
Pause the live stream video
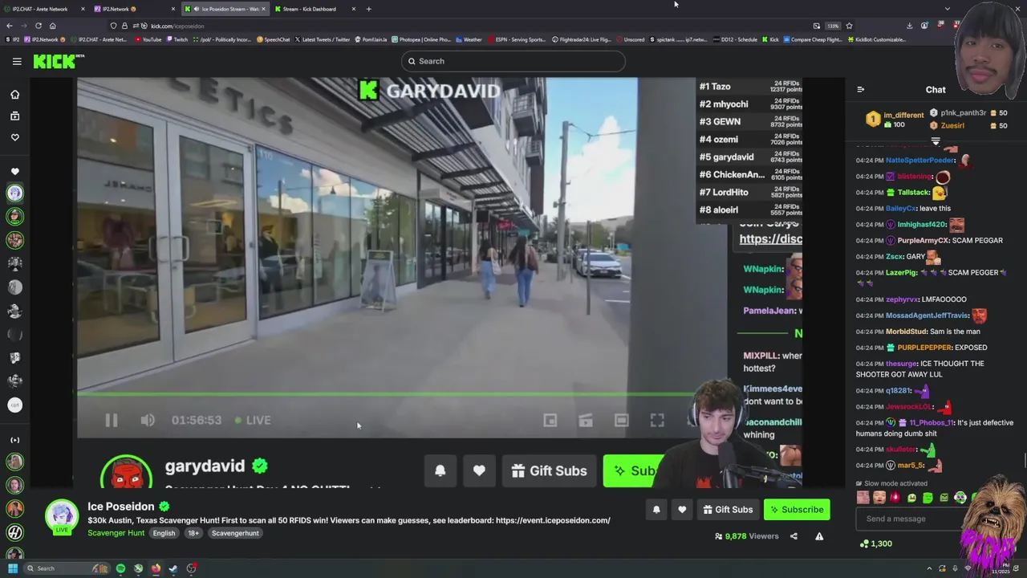click(x=112, y=420)
